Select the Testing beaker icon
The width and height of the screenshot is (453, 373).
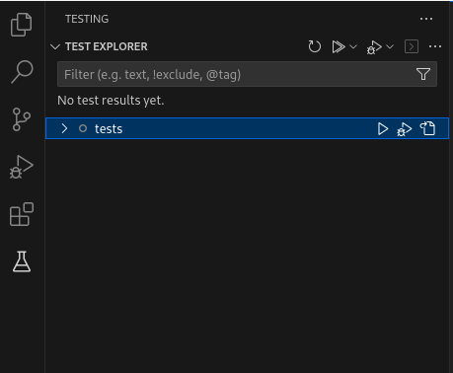[x=22, y=261]
